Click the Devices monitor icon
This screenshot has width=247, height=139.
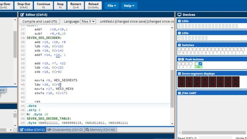(x=179, y=15)
